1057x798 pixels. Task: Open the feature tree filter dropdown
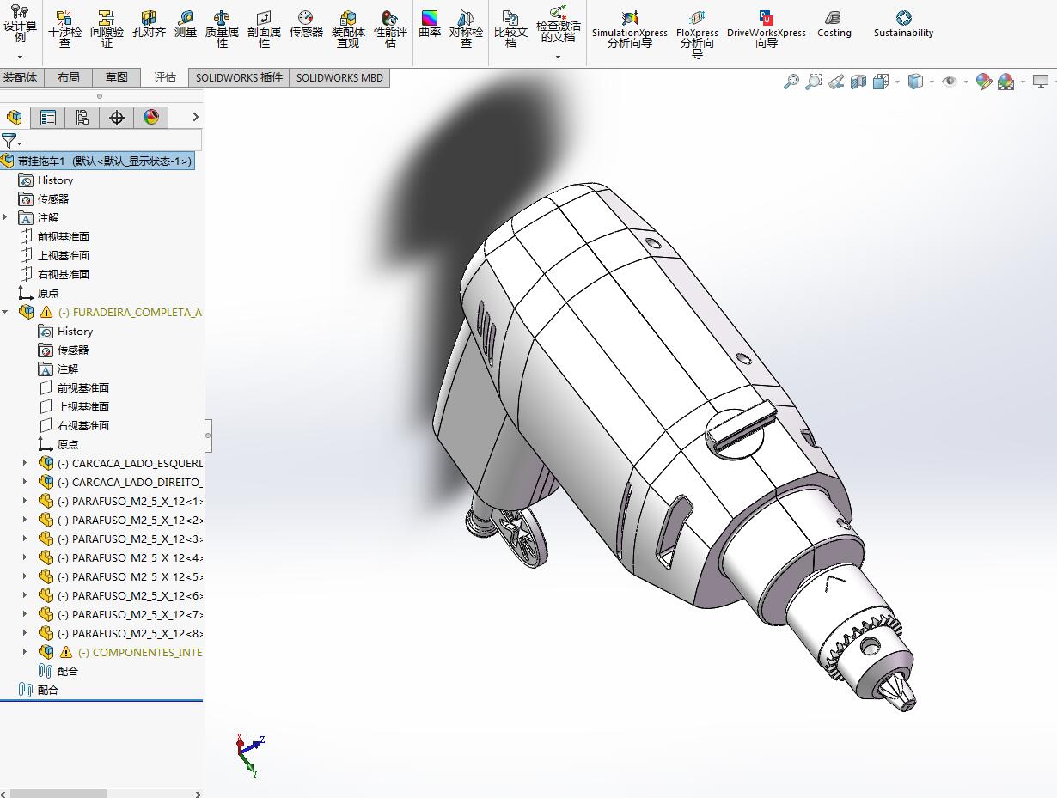point(11,141)
